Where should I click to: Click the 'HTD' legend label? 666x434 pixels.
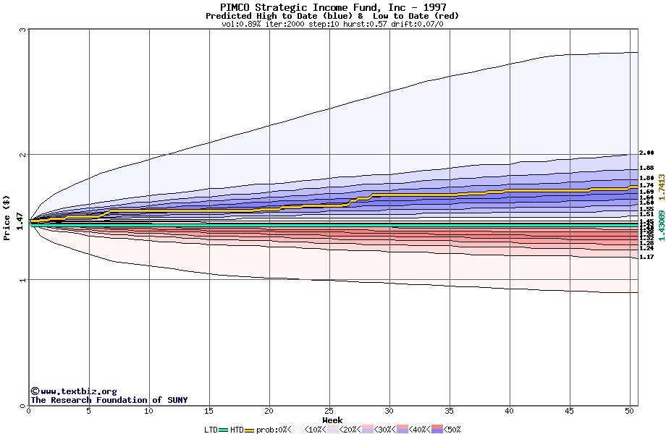(237, 430)
